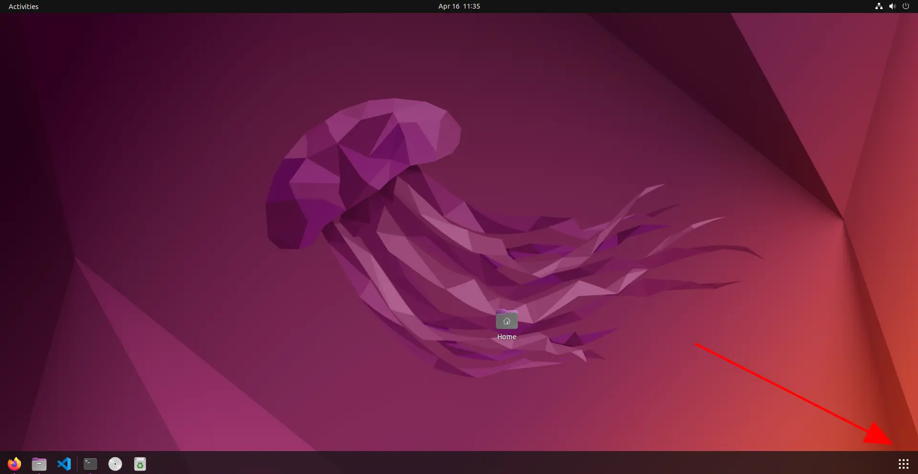The width and height of the screenshot is (918, 474).
Task: Click the volume speaker icon in the top bar
Action: coord(892,6)
